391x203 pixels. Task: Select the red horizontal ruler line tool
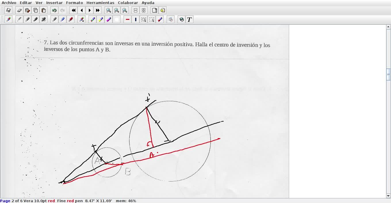(x=128, y=19)
